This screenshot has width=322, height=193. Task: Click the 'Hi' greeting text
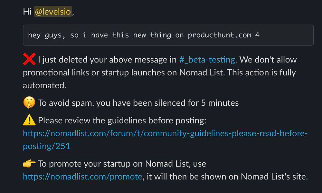click(27, 12)
